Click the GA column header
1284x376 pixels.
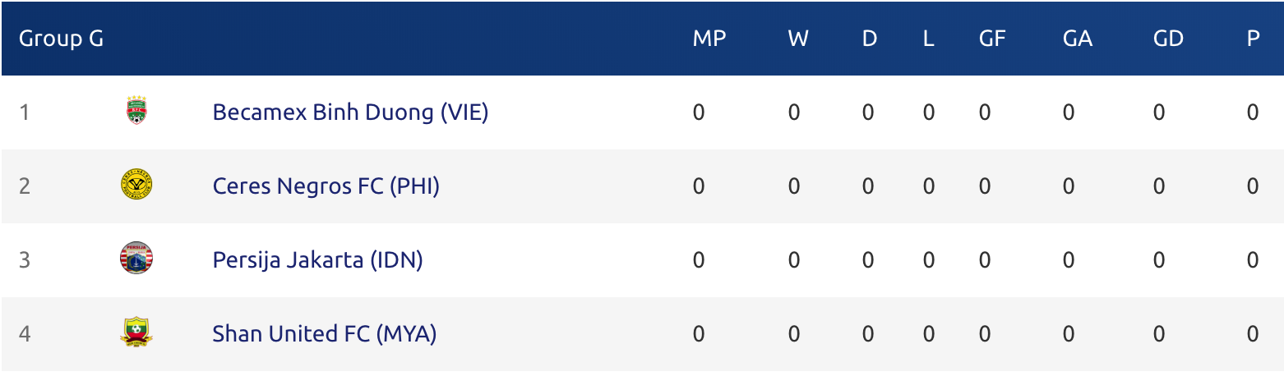[x=1077, y=39]
